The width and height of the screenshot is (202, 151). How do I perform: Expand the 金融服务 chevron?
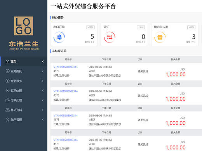pyautogui.click(x=43, y=81)
